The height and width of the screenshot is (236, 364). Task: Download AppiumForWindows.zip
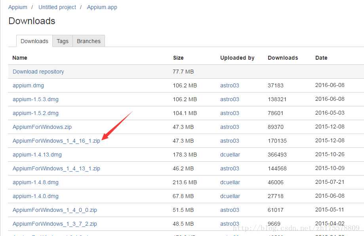pyautogui.click(x=42, y=127)
